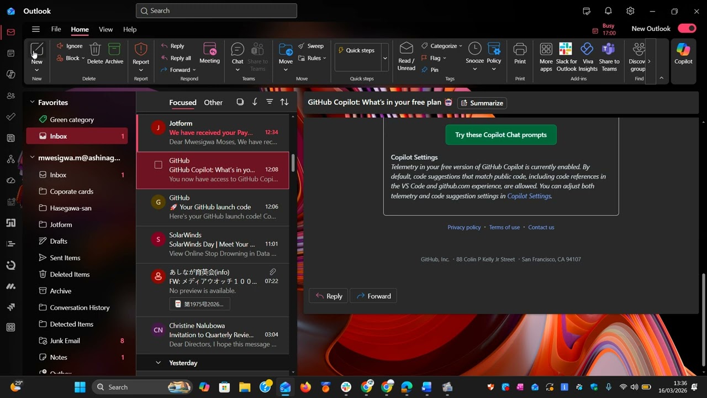Create a Meeting from email
The image size is (707, 398).
[x=209, y=54]
